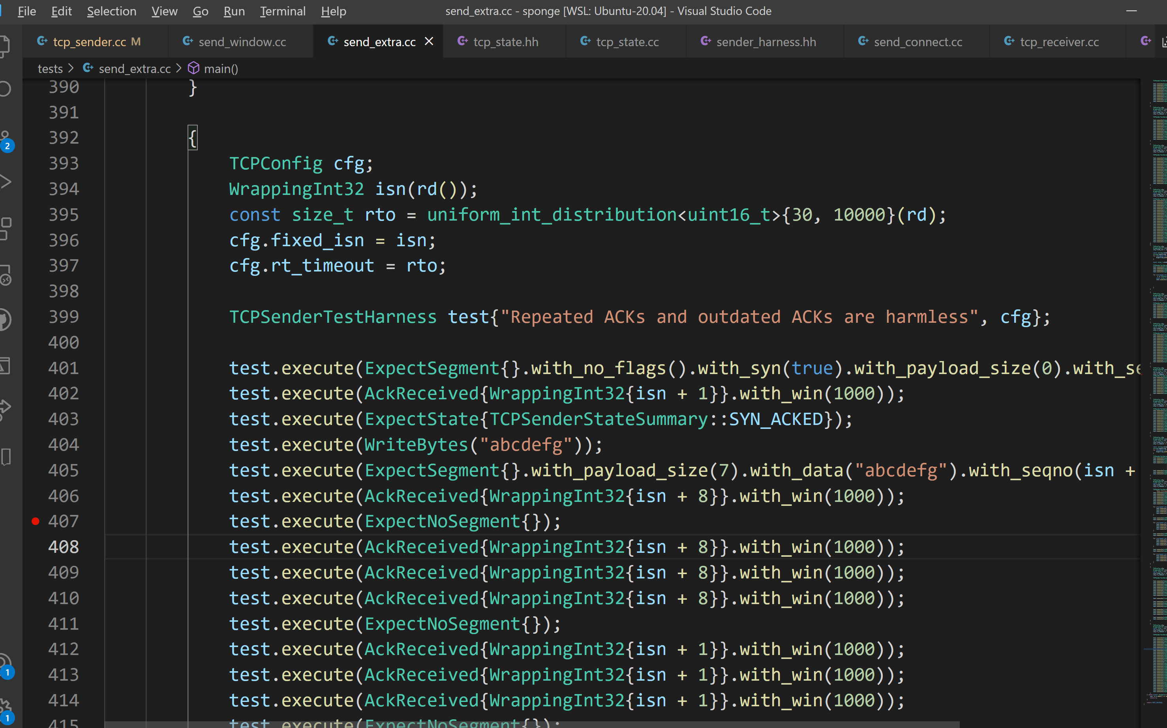Viewport: 1167px width, 728px height.
Task: Open the Accounts menu icon
Action: 5,662
